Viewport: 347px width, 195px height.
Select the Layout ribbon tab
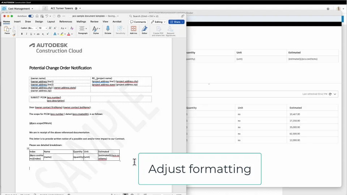click(x=51, y=22)
